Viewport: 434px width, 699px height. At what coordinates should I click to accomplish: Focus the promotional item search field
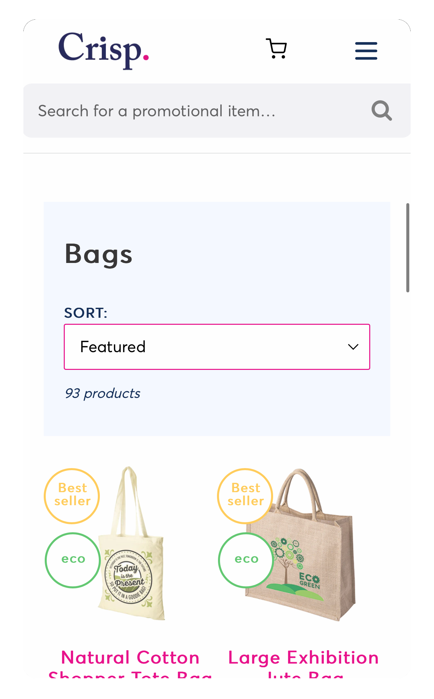(197, 111)
